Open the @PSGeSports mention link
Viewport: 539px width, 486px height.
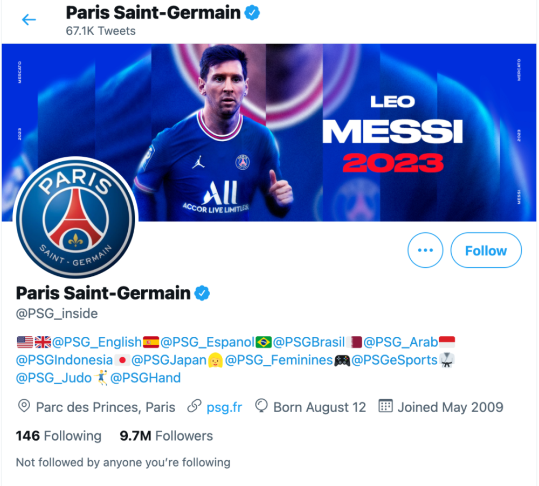[394, 359]
